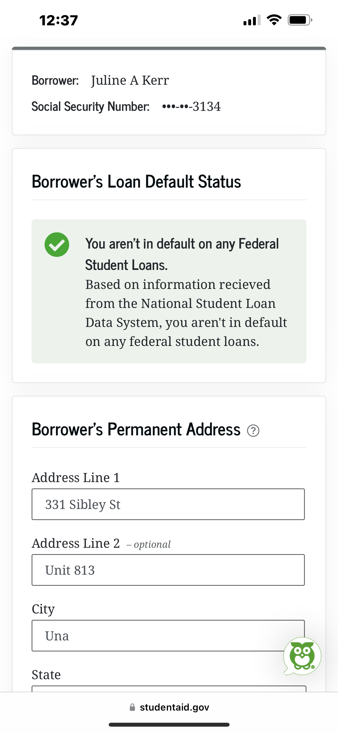
Task: Tap the battery icon in status bar
Action: point(300,20)
